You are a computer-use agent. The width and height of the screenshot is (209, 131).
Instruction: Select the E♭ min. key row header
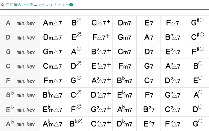(x=20, y=110)
